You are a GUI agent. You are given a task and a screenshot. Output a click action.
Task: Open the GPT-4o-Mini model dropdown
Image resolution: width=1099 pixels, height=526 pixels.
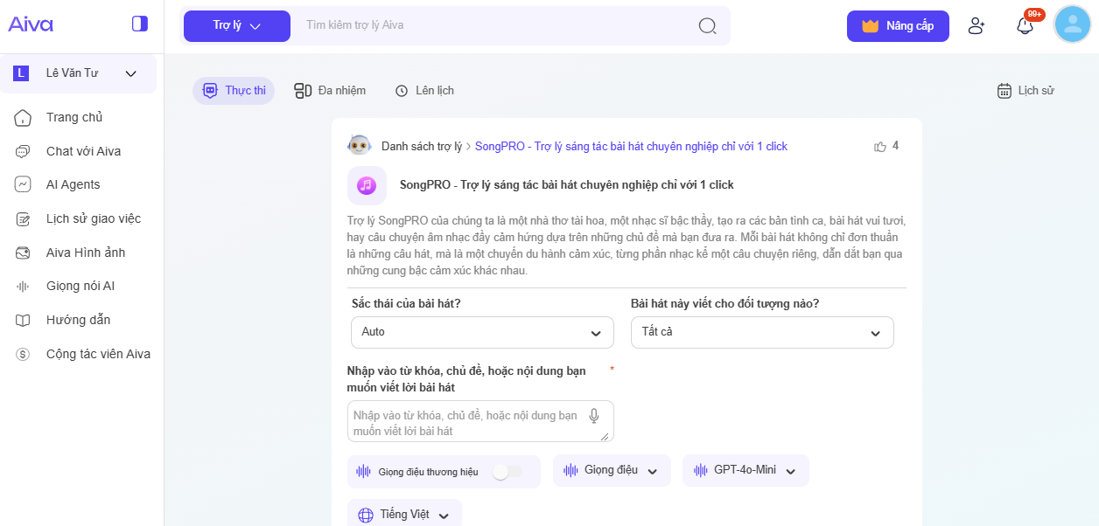(745, 471)
